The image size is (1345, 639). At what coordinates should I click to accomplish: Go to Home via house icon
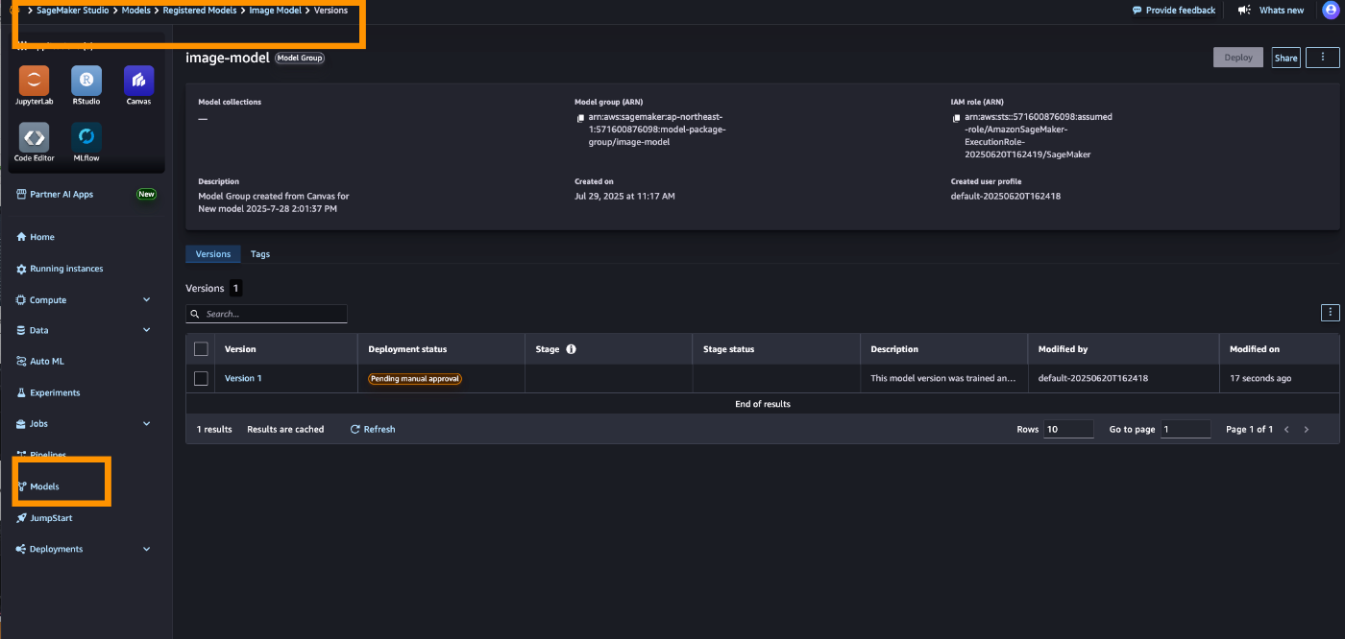tap(21, 237)
